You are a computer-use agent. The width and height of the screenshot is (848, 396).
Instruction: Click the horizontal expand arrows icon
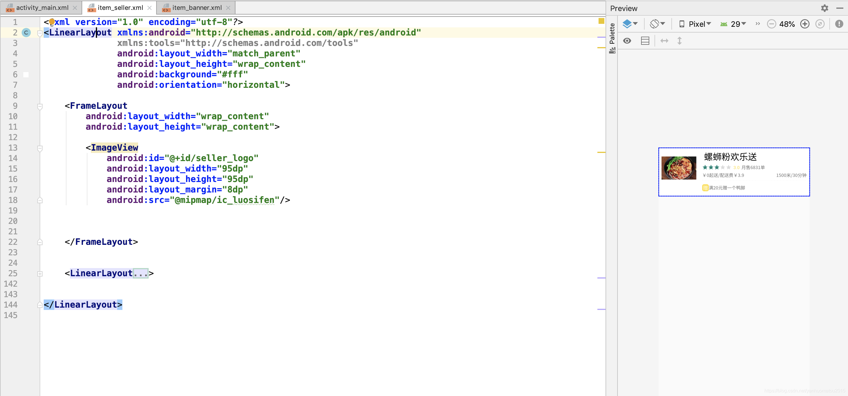(x=664, y=41)
